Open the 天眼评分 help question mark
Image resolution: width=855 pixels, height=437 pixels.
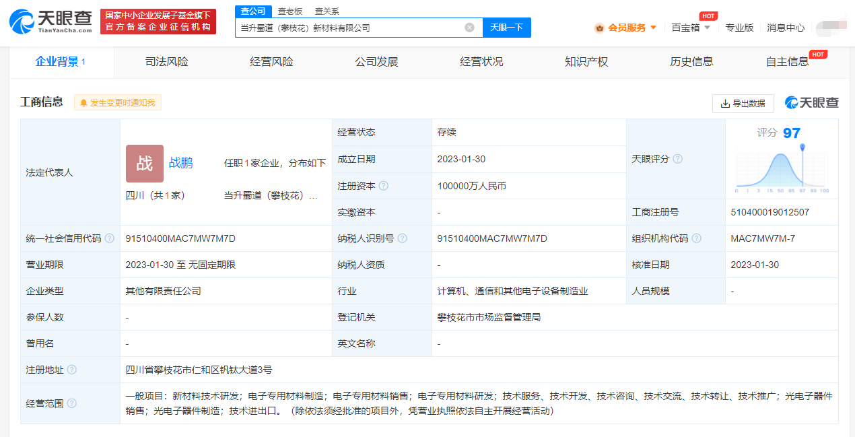(x=678, y=159)
